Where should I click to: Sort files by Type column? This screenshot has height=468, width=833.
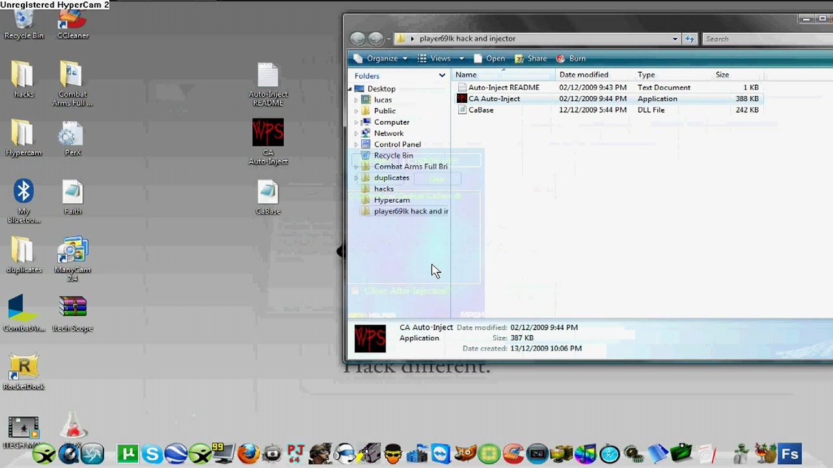pyautogui.click(x=672, y=75)
